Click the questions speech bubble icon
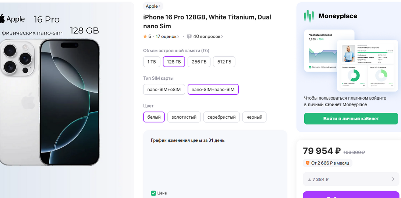Image resolution: width=401 pixels, height=198 pixels. [x=189, y=37]
